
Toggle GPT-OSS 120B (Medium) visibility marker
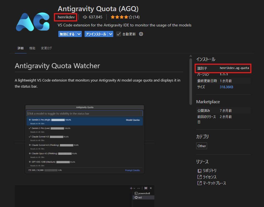[x=30, y=162]
